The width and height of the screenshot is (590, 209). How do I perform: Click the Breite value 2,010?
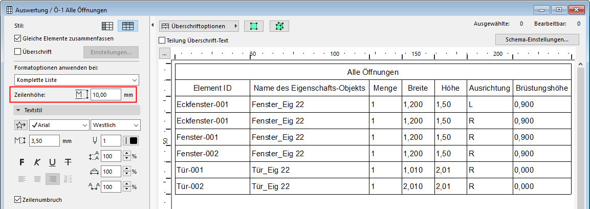418,186
